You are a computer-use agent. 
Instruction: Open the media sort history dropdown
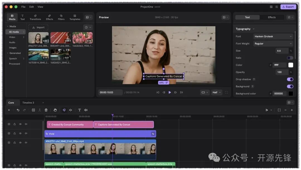pyautogui.click(x=88, y=27)
